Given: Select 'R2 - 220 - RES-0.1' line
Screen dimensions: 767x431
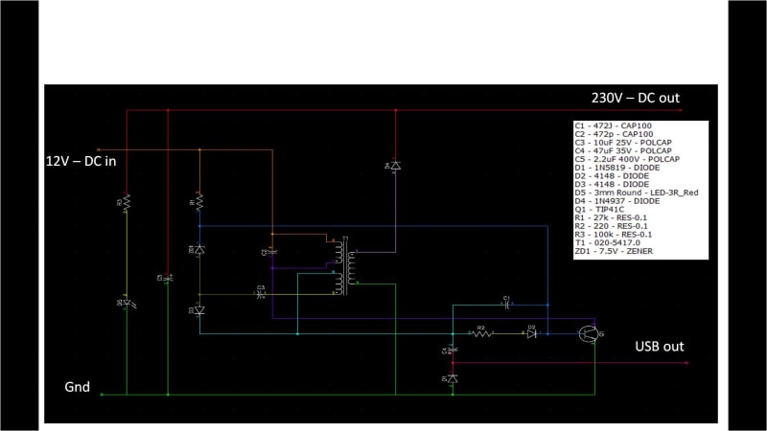Looking at the screenshot, I should point(612,226).
